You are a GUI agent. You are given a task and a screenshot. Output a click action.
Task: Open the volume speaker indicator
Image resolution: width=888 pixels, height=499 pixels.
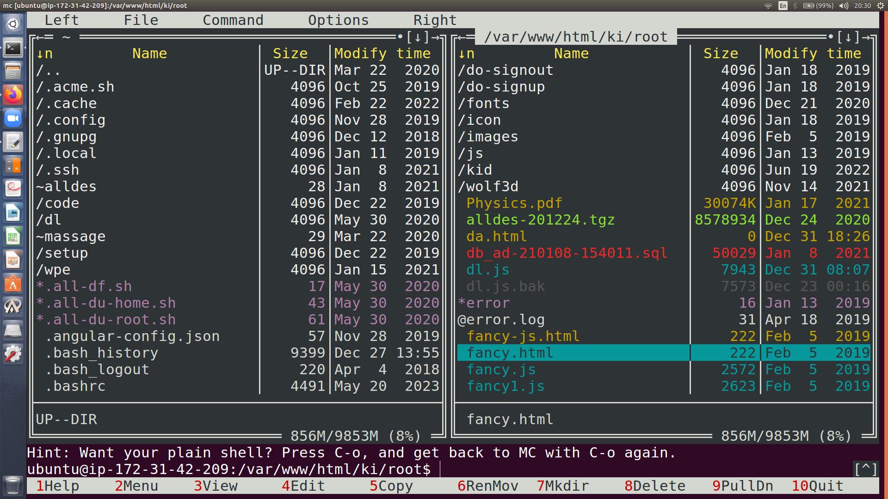coord(844,6)
